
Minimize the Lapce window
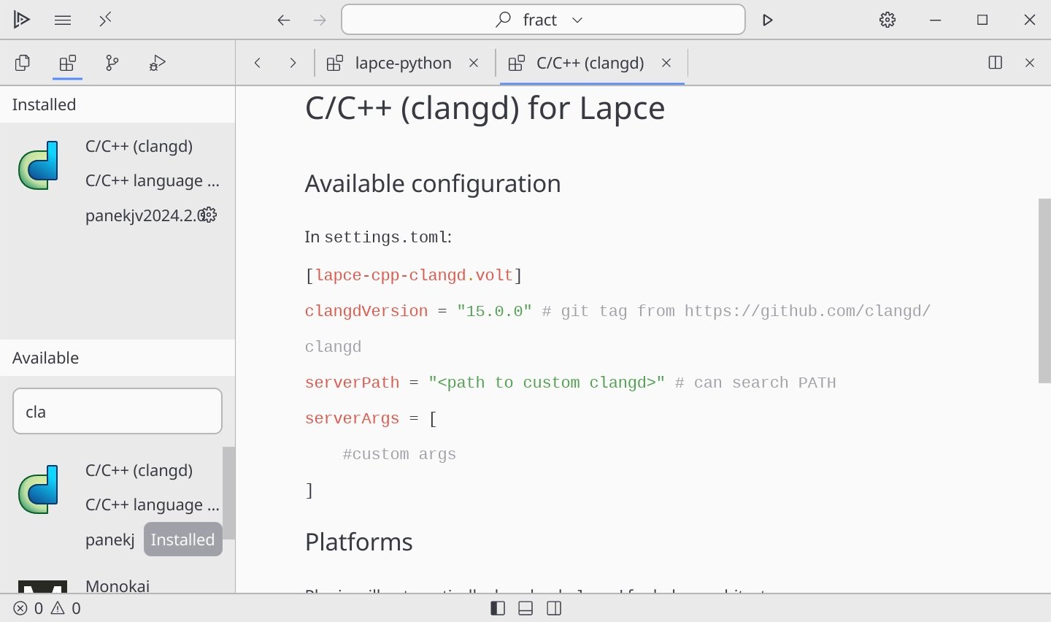pyautogui.click(x=936, y=20)
